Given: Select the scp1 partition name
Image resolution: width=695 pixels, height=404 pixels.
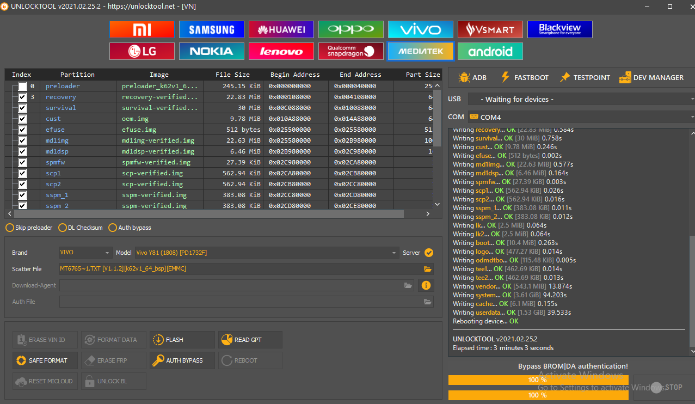Looking at the screenshot, I should click(x=53, y=173).
